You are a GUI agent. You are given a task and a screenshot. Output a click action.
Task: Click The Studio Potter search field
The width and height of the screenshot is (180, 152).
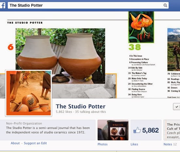coord(88,5)
